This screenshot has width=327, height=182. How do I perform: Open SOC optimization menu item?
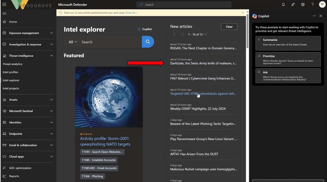pyautogui.click(x=20, y=168)
